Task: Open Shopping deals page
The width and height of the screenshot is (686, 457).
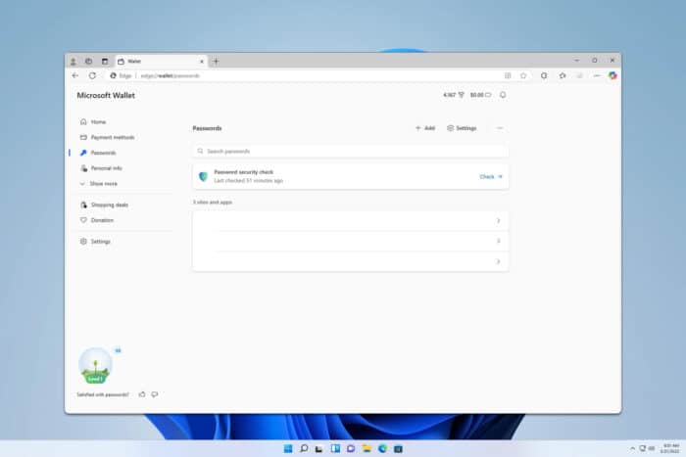Action: point(104,205)
